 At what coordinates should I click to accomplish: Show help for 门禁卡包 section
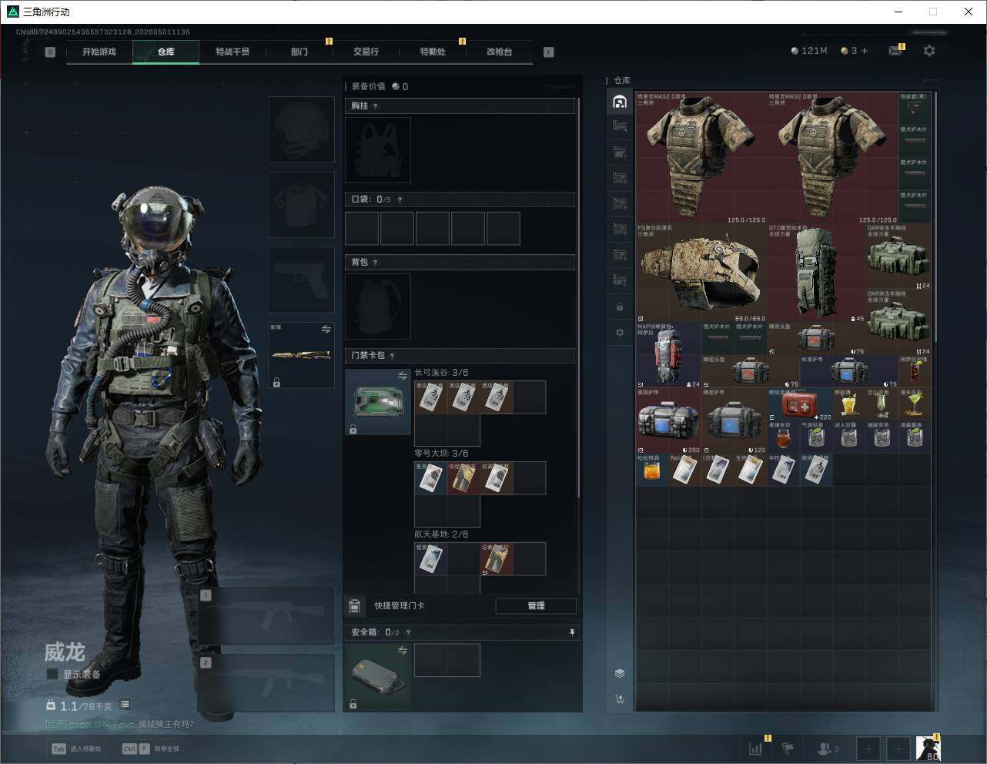pos(393,356)
